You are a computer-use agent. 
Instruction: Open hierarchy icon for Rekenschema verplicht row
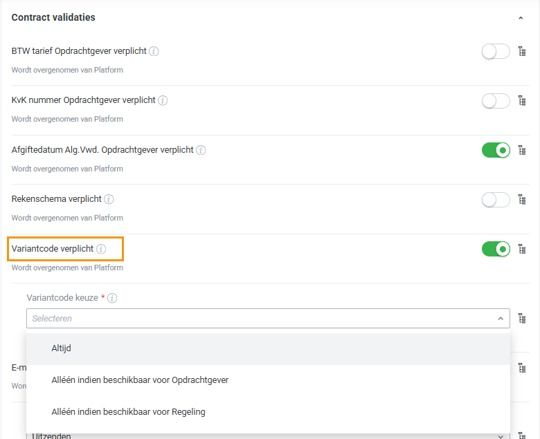click(523, 200)
